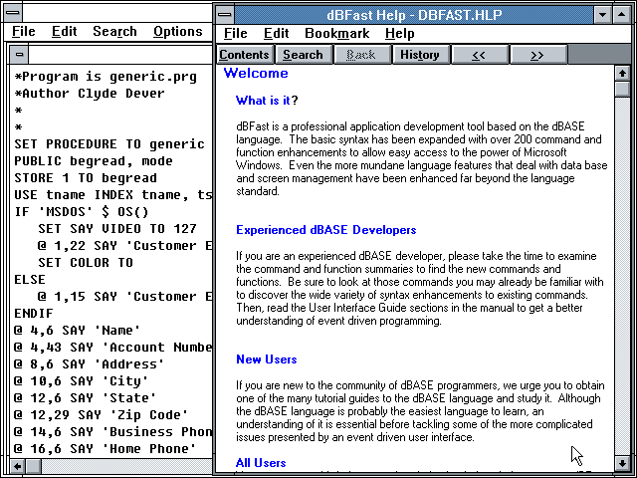Minimize the dBFast Help window
Viewport: 637px width, 478px height.
pos(603,15)
